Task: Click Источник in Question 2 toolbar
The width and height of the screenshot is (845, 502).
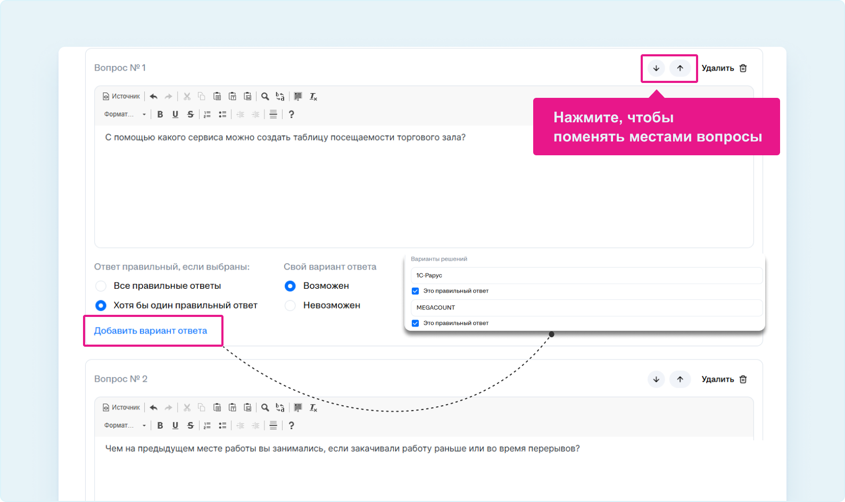Action: pyautogui.click(x=121, y=407)
